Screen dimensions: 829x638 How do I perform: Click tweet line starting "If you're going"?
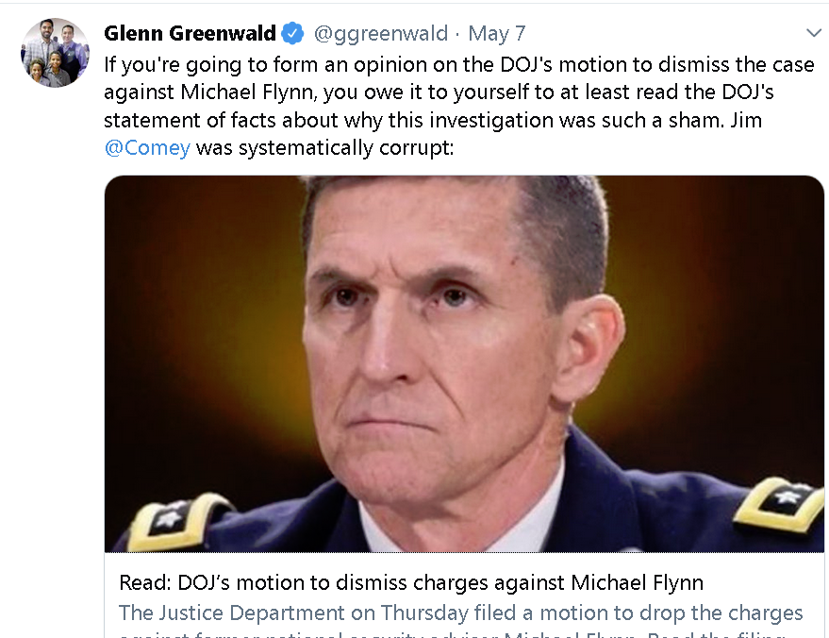pos(459,64)
